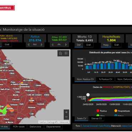Switch map to PCR+ totals tab
The image size is (132, 132).
pos(19,127)
